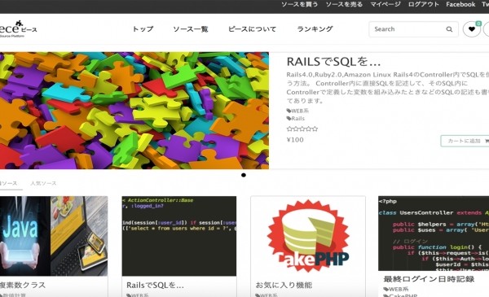The image size is (489, 297).
Task: Open the favorites heart icon
Action: [x=472, y=29]
